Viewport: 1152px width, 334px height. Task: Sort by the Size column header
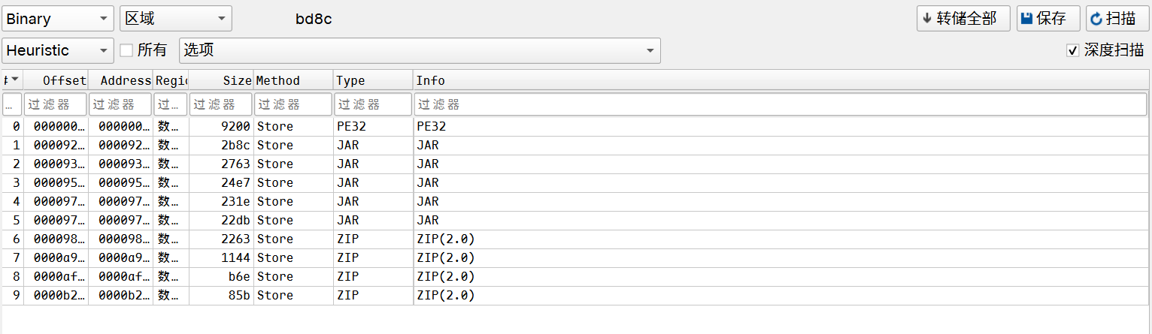221,80
